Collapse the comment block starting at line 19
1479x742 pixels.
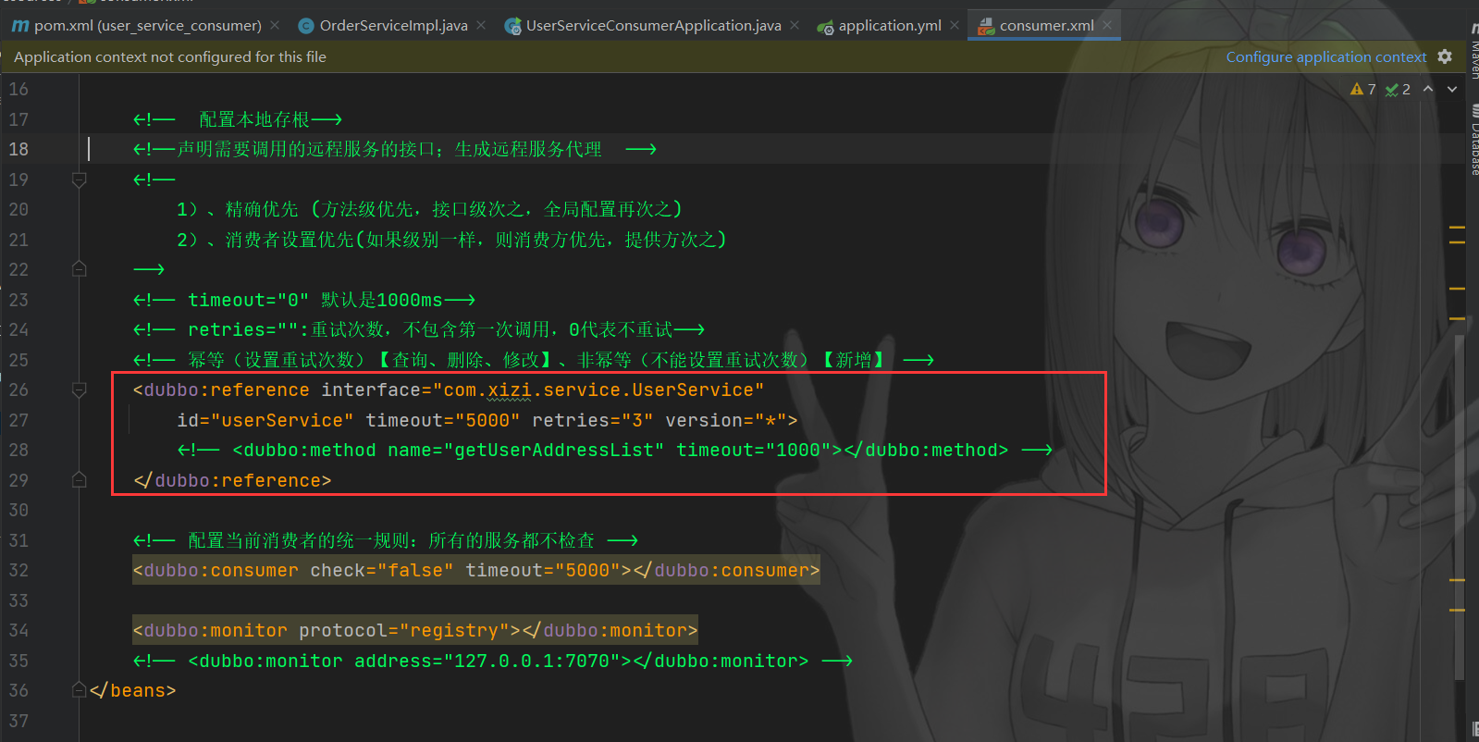[80, 179]
